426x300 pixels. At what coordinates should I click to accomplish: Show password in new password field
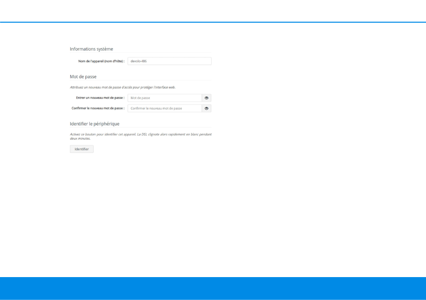pos(206,97)
